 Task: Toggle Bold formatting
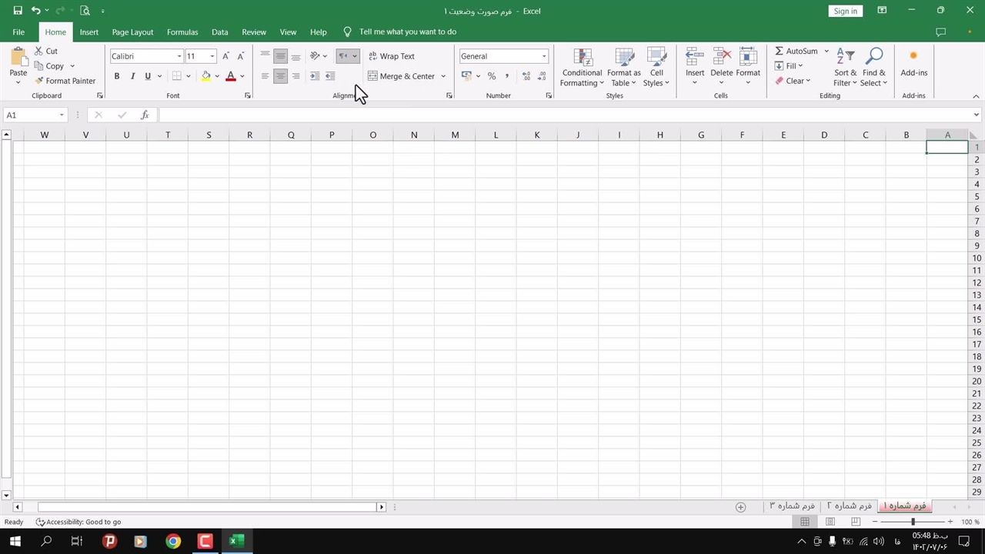pyautogui.click(x=117, y=76)
